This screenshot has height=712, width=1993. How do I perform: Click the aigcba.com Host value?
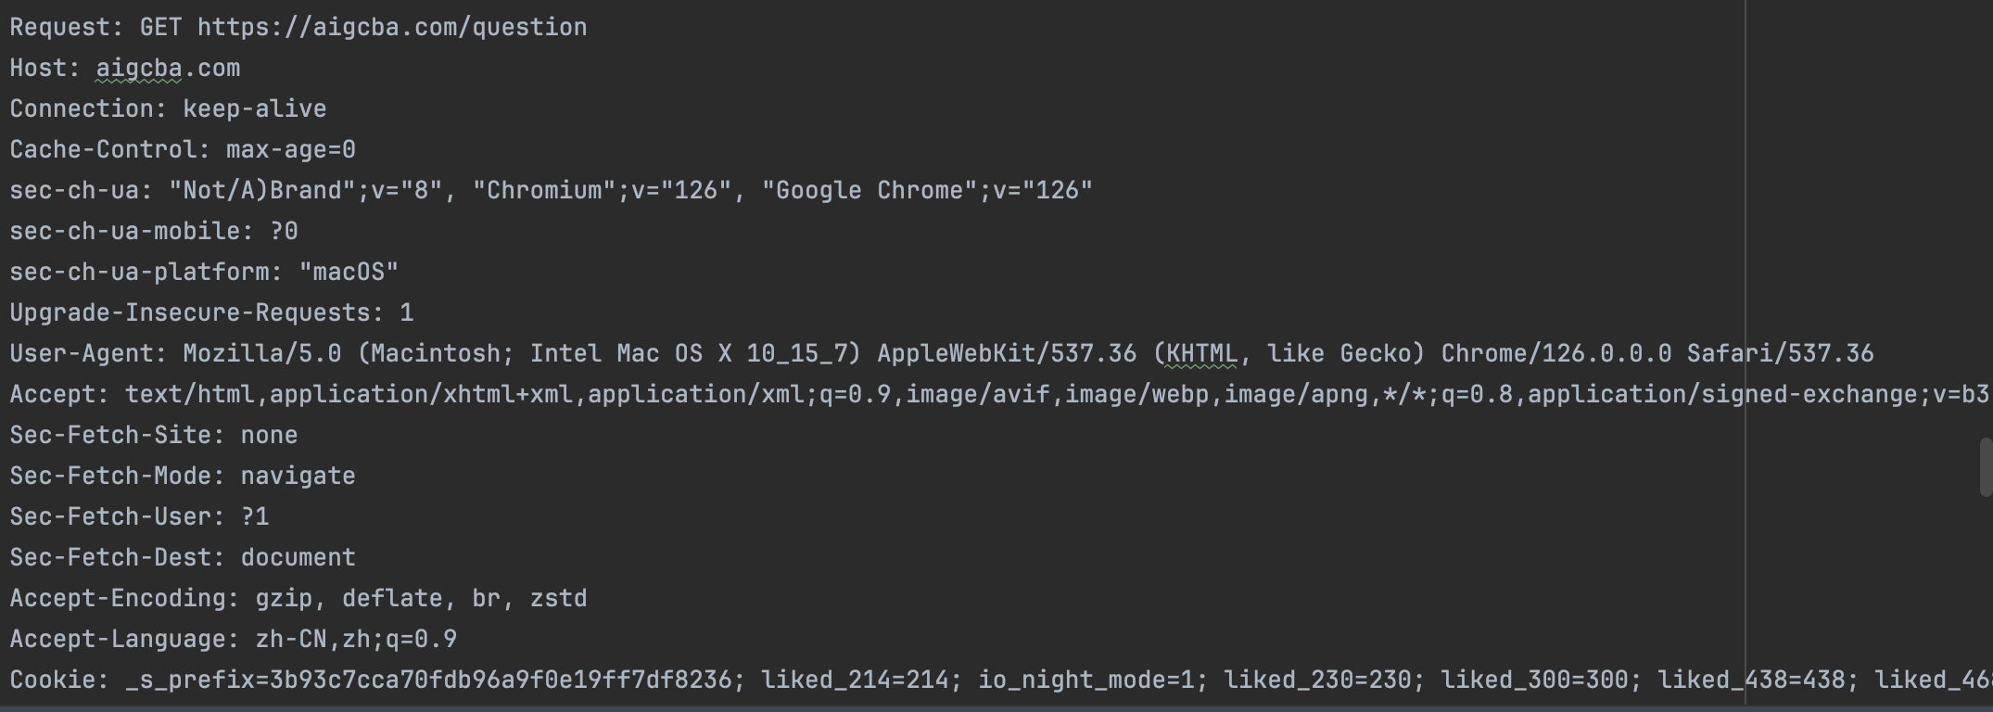168,69
